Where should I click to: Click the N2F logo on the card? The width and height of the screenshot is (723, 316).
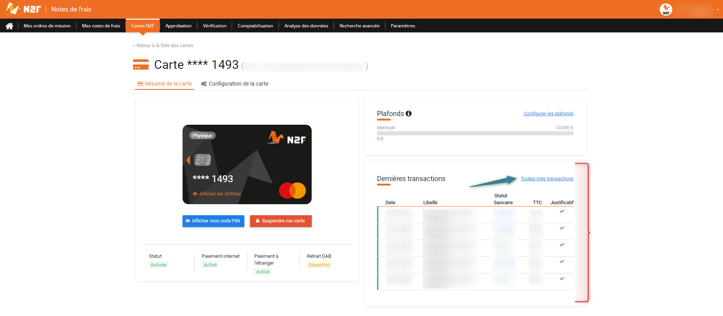[286, 138]
